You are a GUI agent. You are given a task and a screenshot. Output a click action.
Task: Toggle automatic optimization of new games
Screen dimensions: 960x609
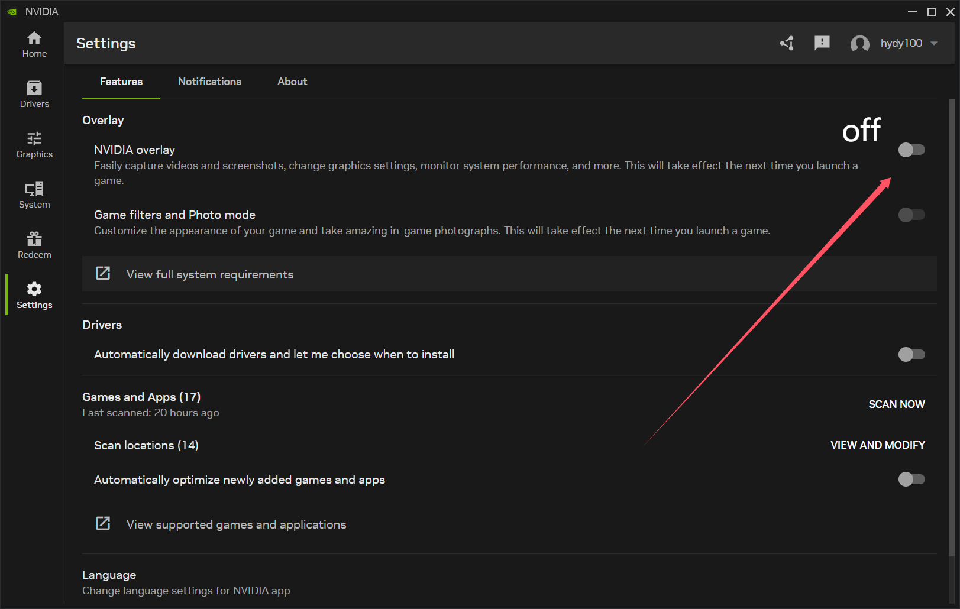coord(911,479)
